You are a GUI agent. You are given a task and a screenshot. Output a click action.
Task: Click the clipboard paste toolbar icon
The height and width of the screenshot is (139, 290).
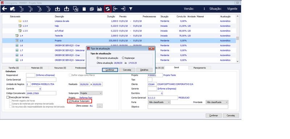(84, 9)
